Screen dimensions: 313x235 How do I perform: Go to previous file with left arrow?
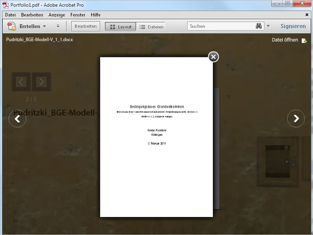(x=17, y=119)
